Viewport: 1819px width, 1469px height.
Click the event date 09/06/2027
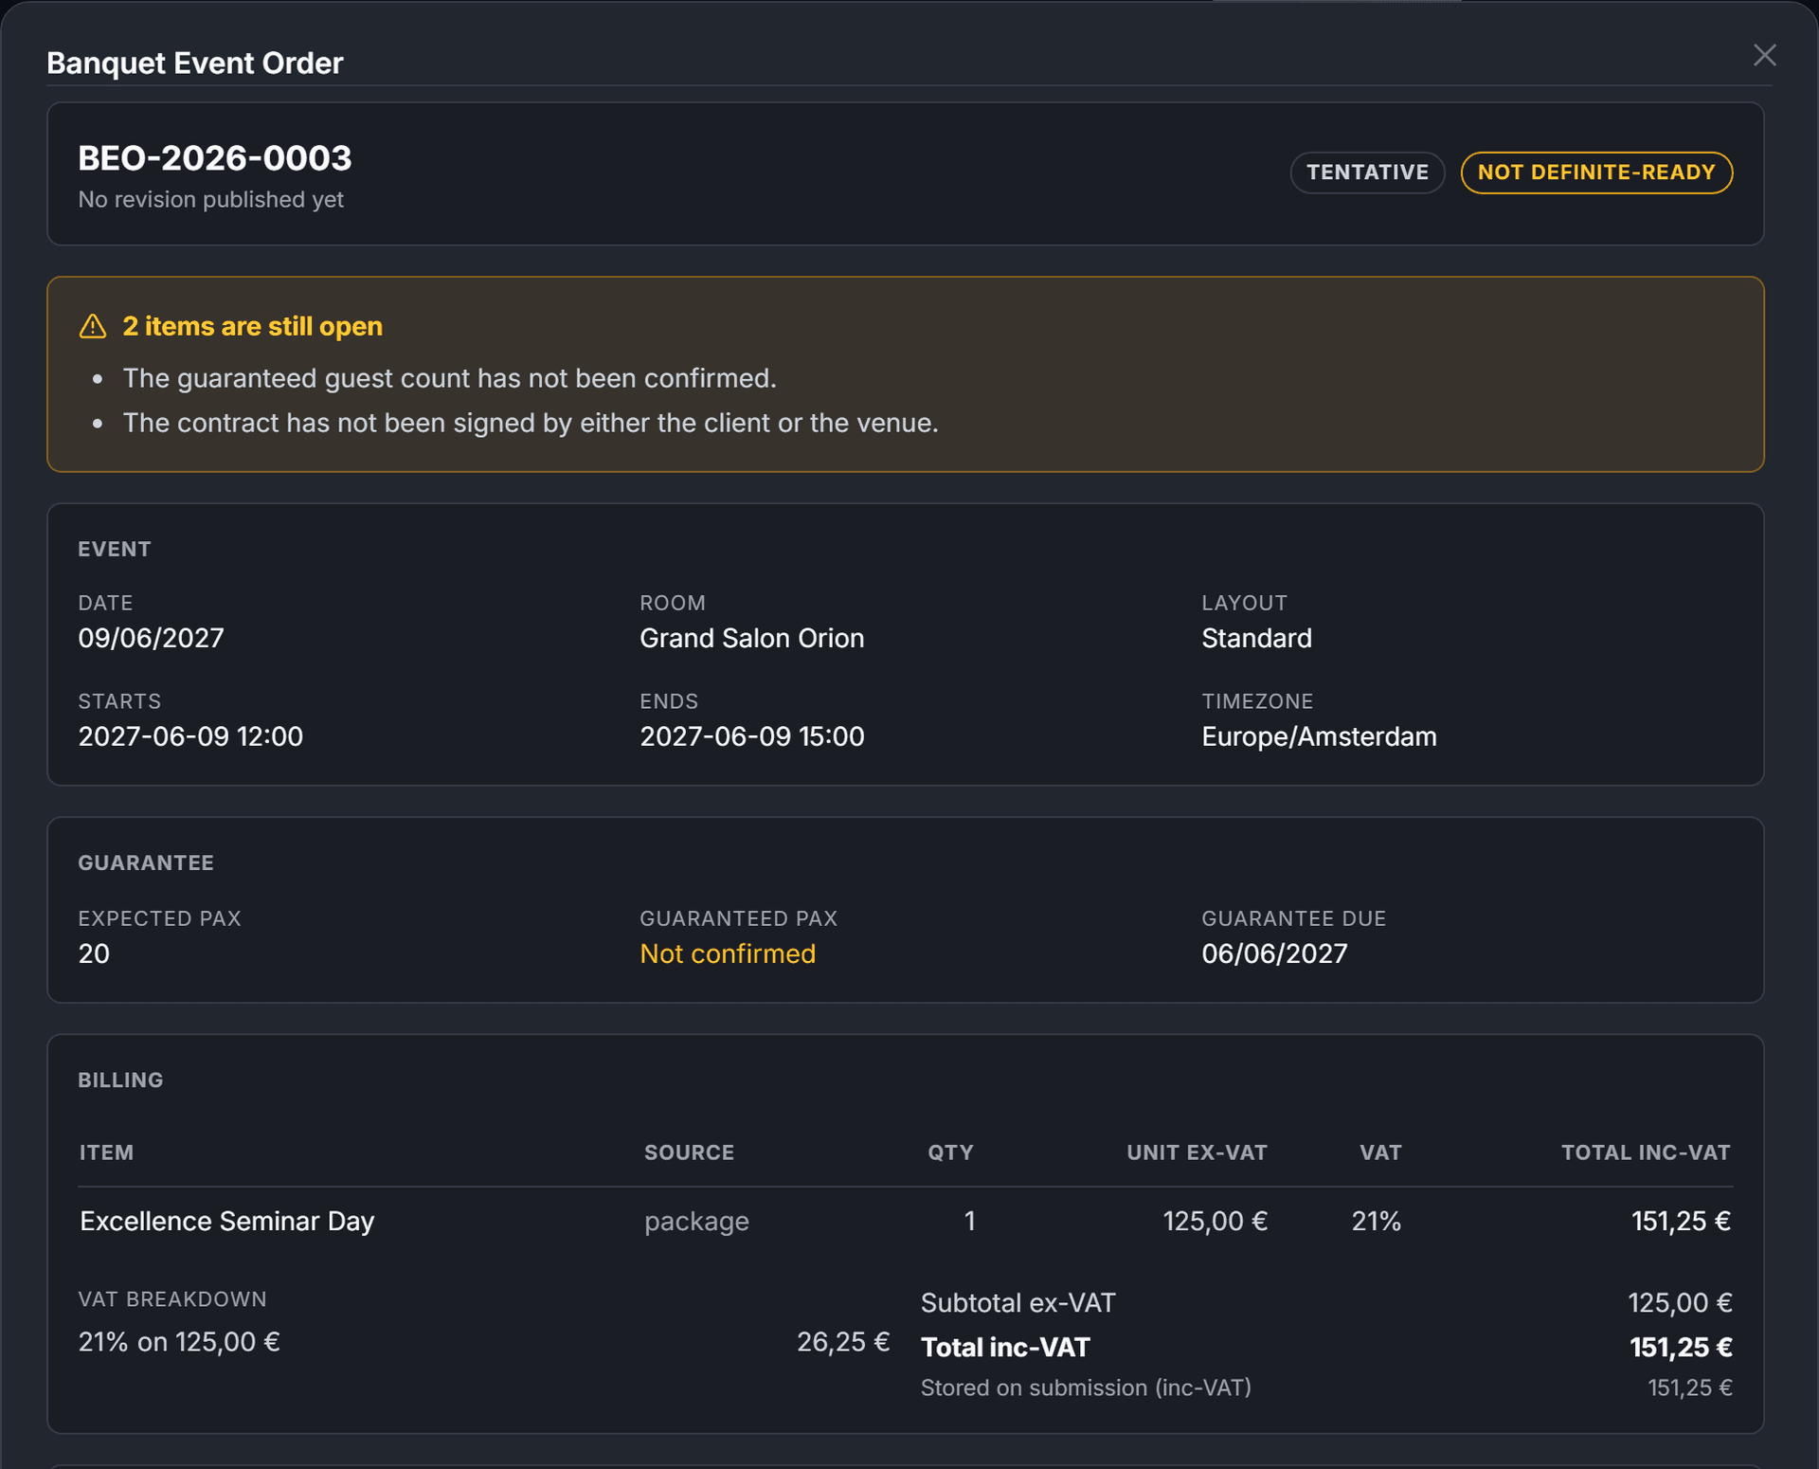pyautogui.click(x=151, y=638)
